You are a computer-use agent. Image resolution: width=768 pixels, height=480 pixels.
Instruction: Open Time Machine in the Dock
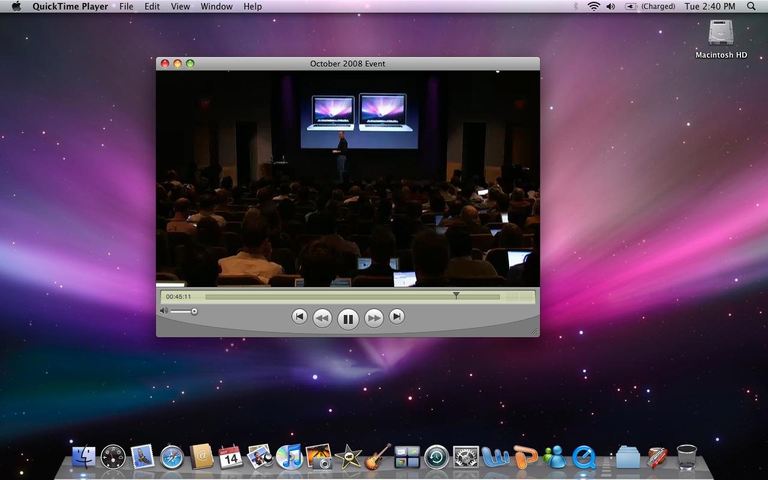pos(436,458)
